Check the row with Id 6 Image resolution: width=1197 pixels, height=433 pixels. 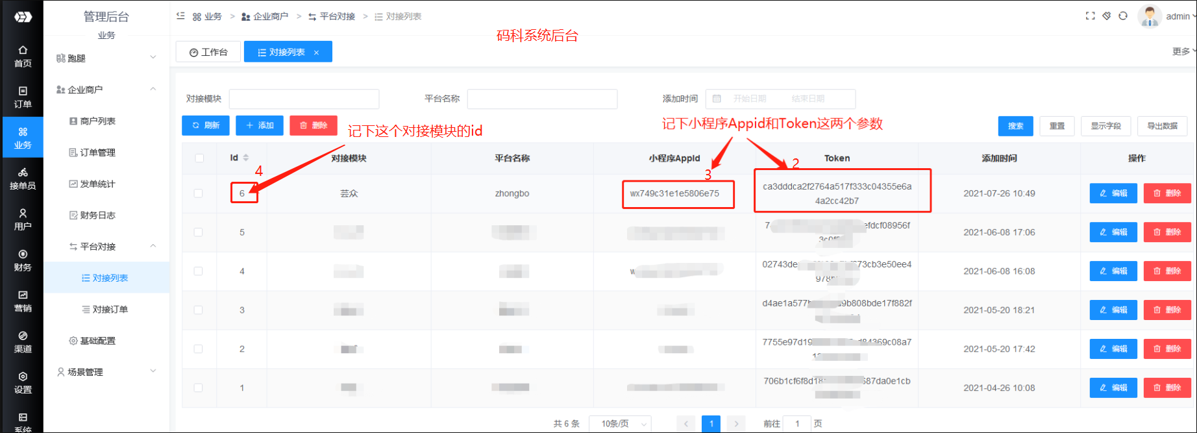tap(198, 193)
